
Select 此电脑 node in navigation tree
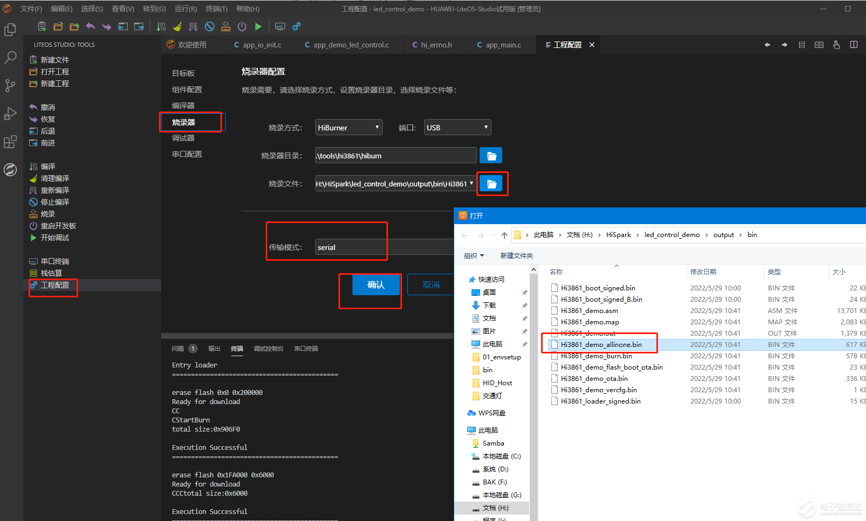[488, 430]
